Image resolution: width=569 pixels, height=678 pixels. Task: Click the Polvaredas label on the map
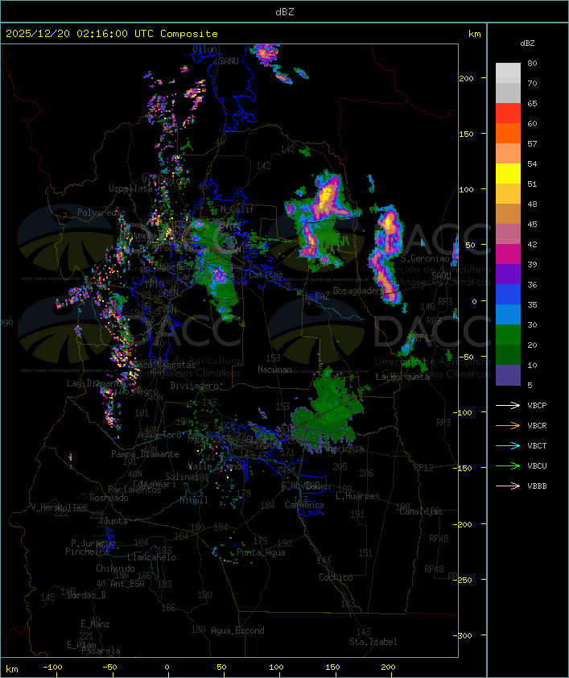pos(101,213)
